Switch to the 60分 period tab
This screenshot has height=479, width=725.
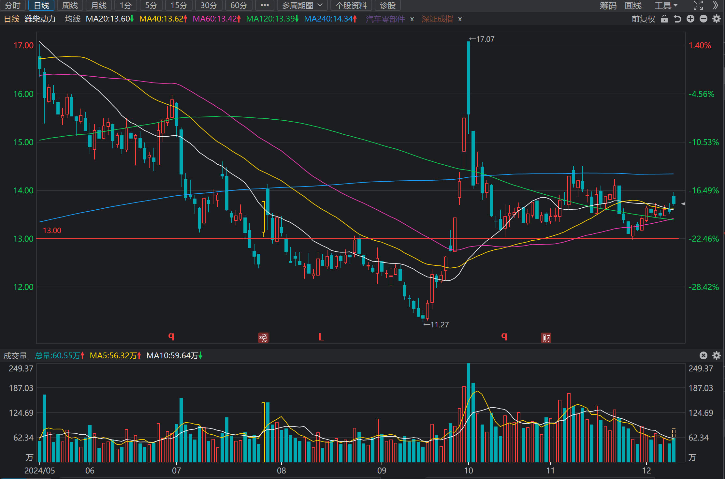pos(239,6)
